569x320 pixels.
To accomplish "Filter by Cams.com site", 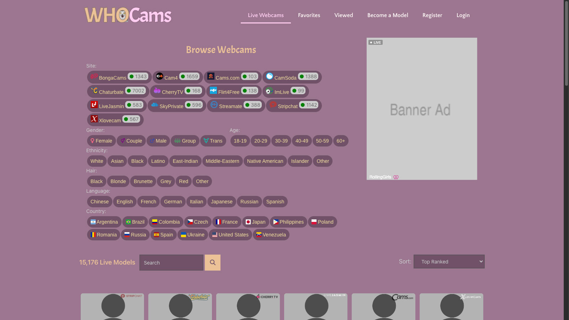I will tap(233, 77).
